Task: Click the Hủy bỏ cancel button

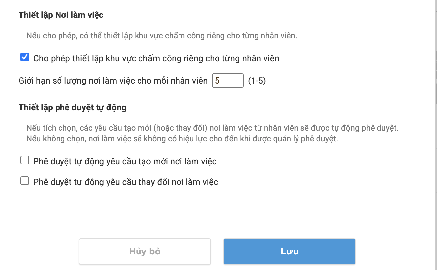Action: click(144, 252)
